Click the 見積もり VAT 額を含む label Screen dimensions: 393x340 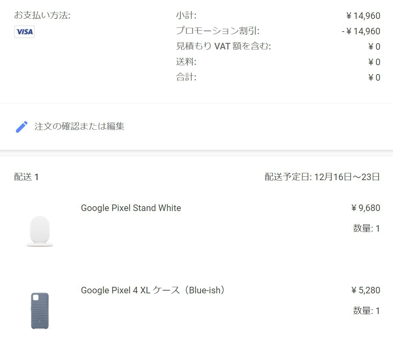coord(224,46)
